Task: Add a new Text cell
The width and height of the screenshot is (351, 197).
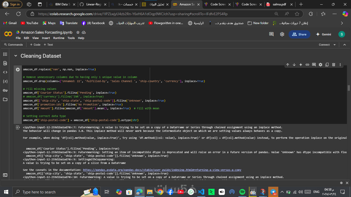Action: pyautogui.click(x=48, y=45)
